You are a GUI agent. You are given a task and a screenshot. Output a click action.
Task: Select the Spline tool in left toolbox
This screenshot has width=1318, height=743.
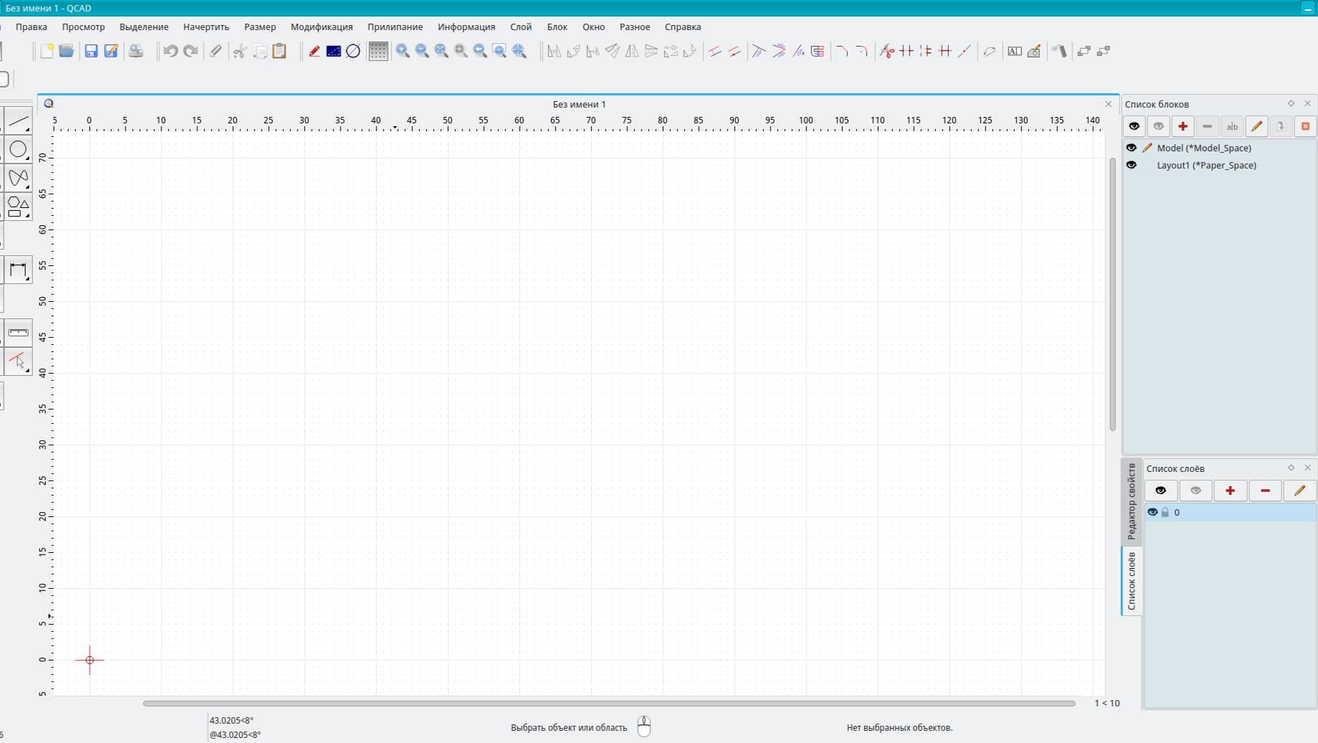point(18,177)
